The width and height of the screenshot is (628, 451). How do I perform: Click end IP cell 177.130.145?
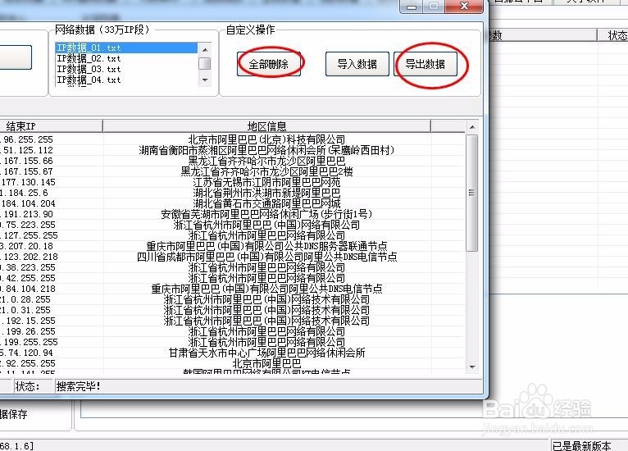[x=28, y=182]
